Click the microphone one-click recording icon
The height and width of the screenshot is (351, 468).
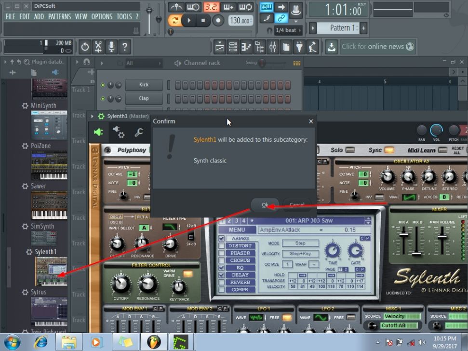click(x=111, y=47)
